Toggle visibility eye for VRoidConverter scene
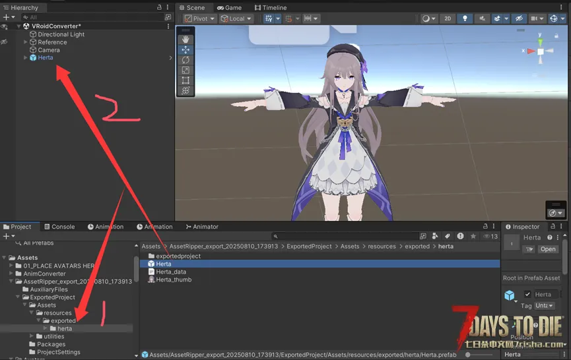 [5, 26]
